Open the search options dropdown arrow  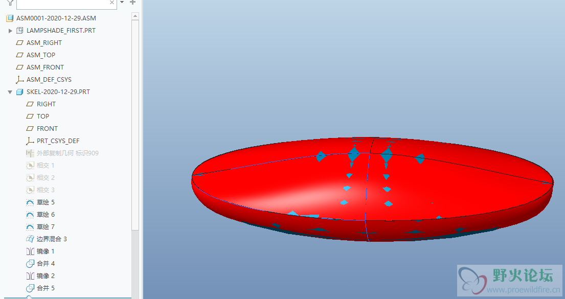pyautogui.click(x=122, y=2)
